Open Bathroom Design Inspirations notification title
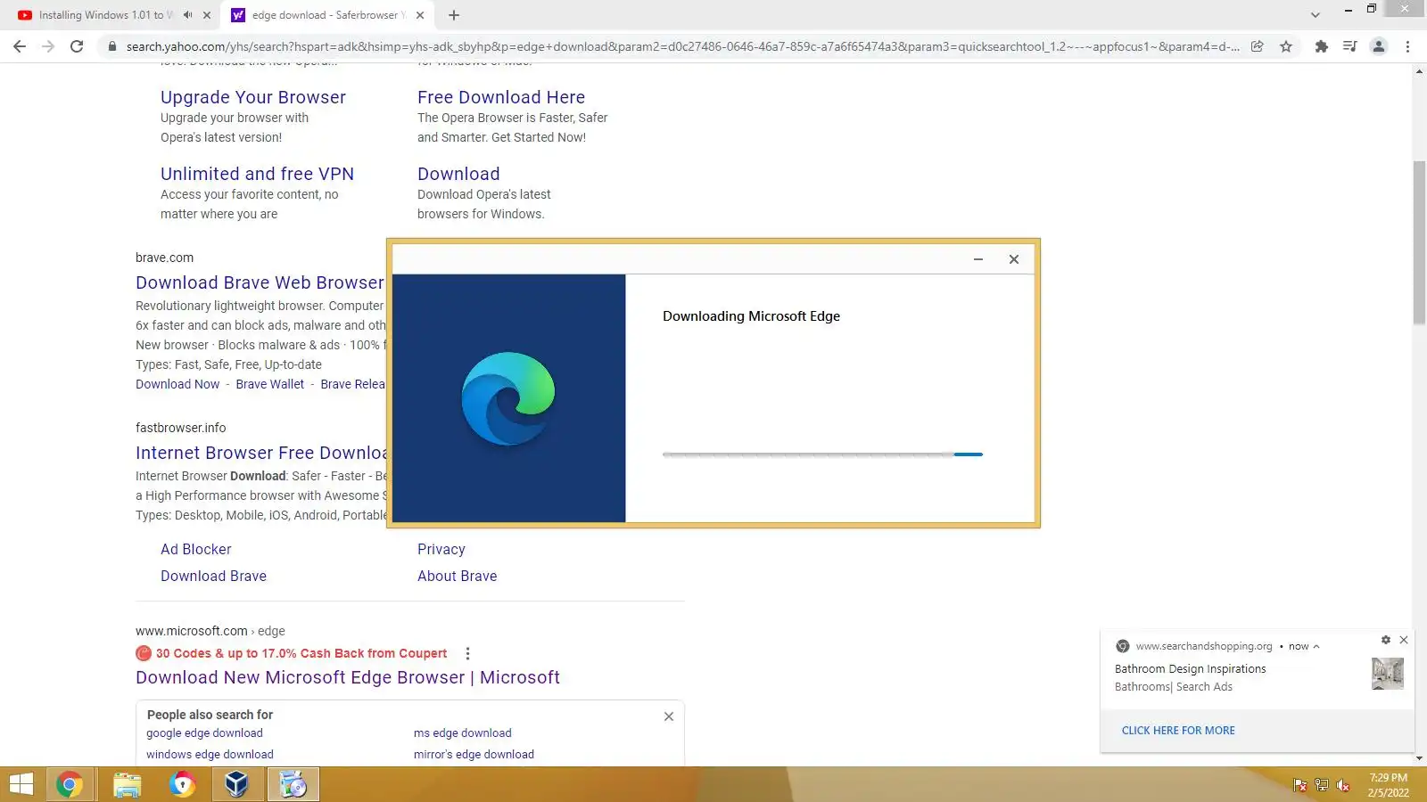 coord(1191,669)
